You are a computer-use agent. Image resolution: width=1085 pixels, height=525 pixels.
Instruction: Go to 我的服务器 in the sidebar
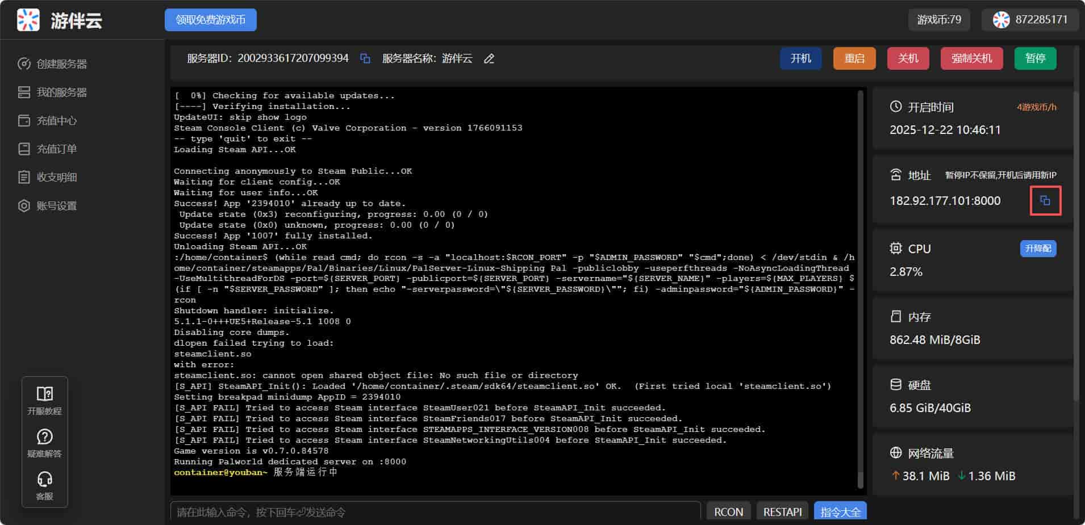click(x=61, y=93)
